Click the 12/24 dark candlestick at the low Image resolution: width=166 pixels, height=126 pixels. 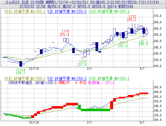click(x=21, y=64)
